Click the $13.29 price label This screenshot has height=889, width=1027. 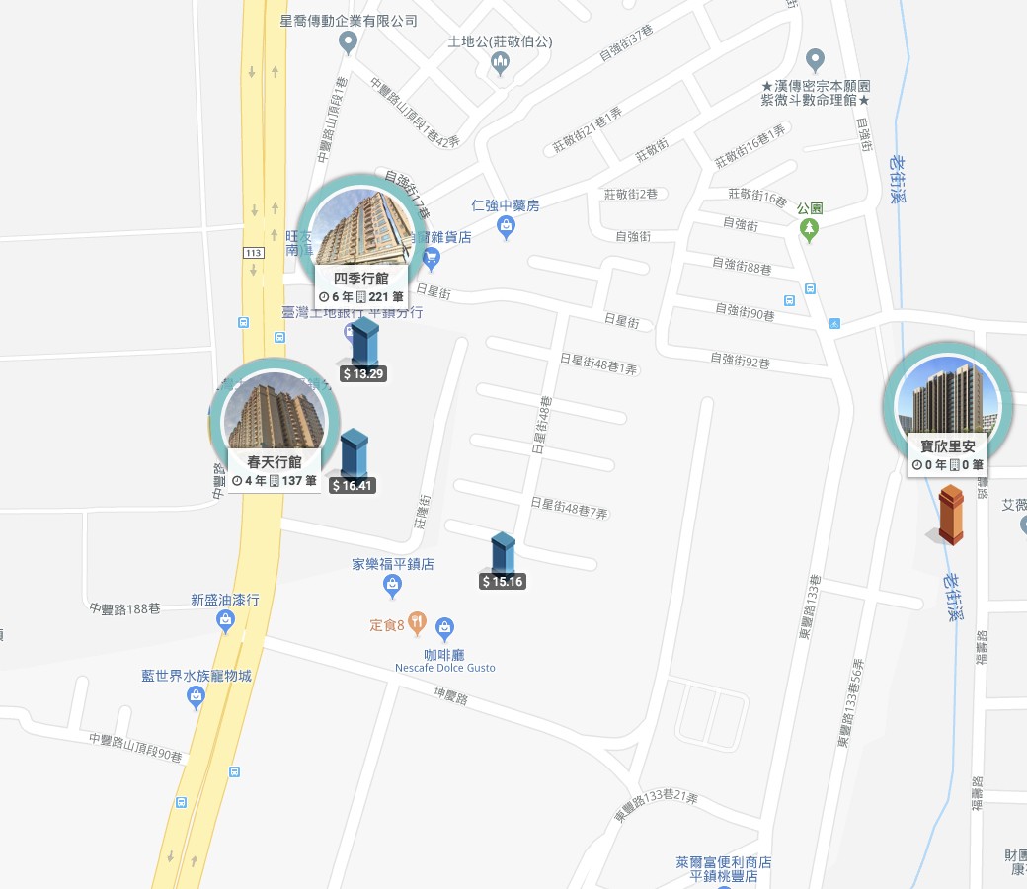[x=363, y=374]
